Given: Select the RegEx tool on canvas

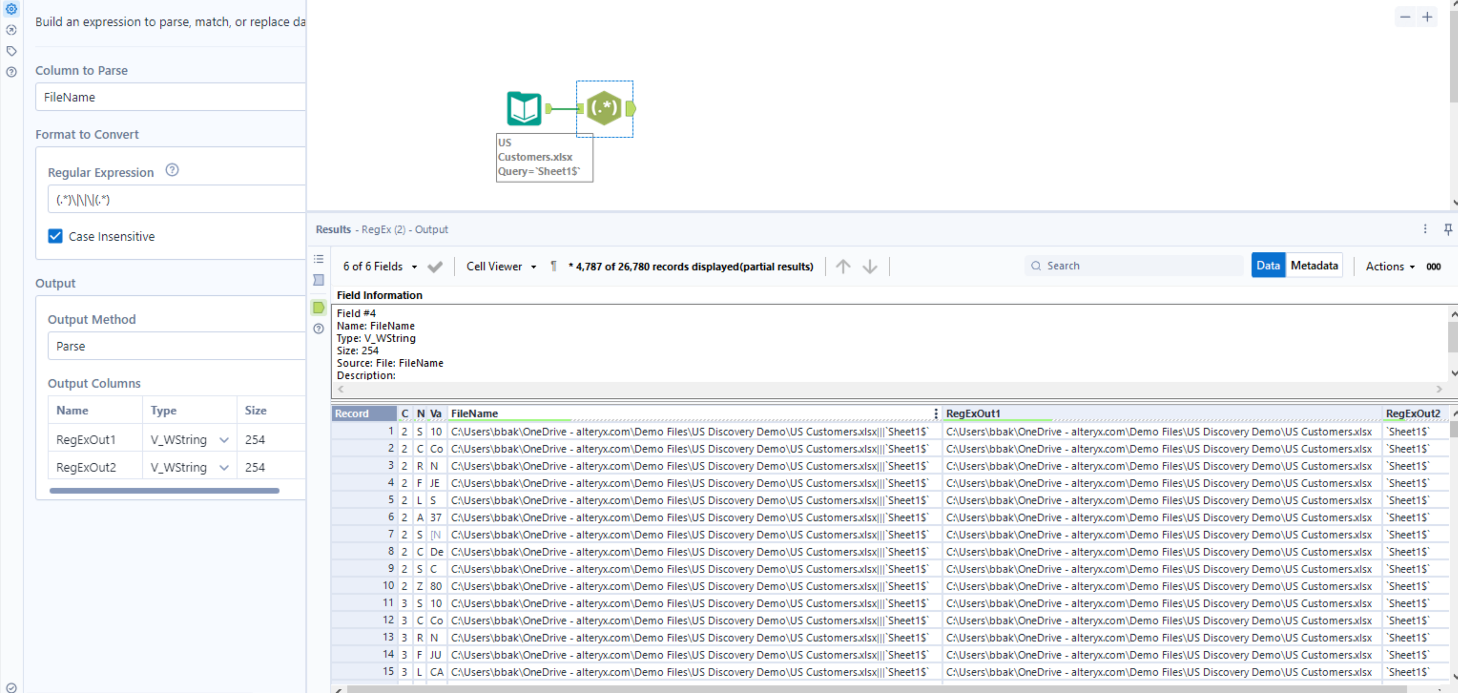Looking at the screenshot, I should pos(603,108).
